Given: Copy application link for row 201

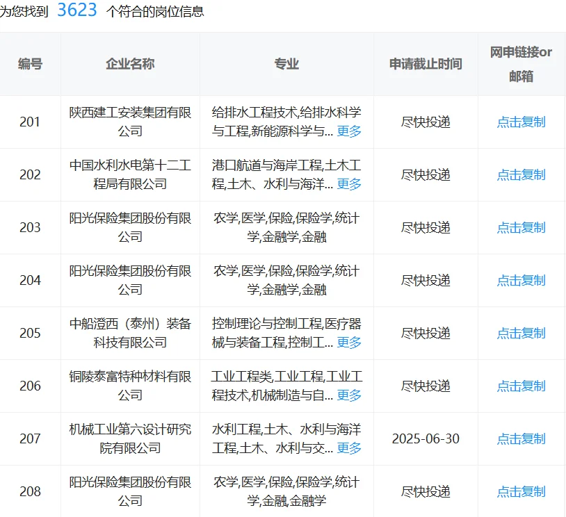Looking at the screenshot, I should (x=521, y=122).
